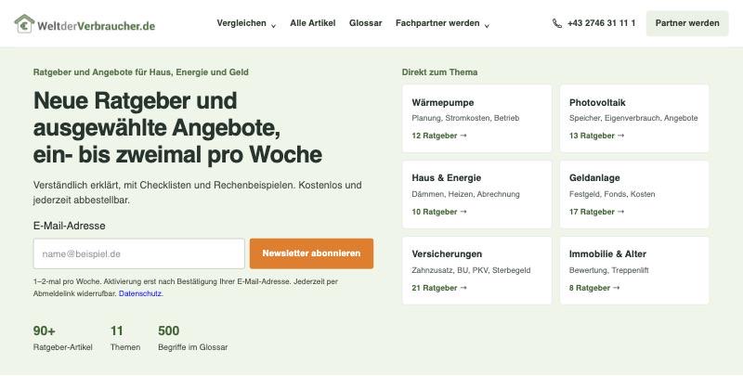
Task: Click the 'Festgeld, Fonds, Kosten' text
Action: coord(612,194)
